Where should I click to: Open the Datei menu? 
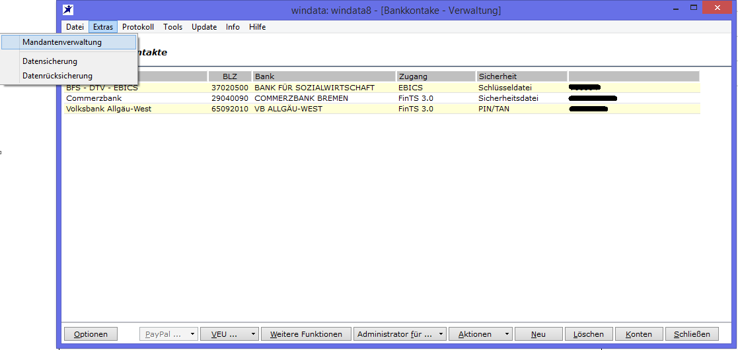pos(75,27)
